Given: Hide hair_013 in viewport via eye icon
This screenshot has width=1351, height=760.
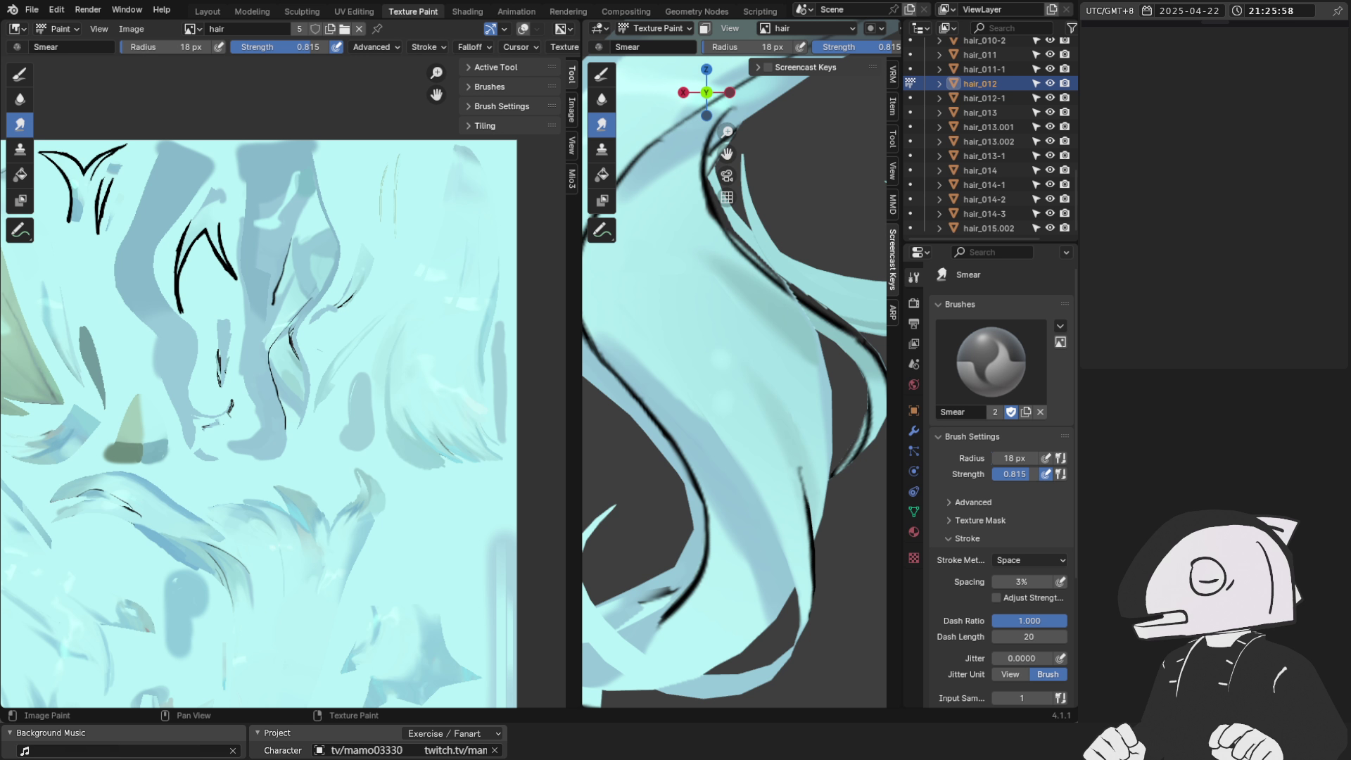Looking at the screenshot, I should pyautogui.click(x=1050, y=112).
